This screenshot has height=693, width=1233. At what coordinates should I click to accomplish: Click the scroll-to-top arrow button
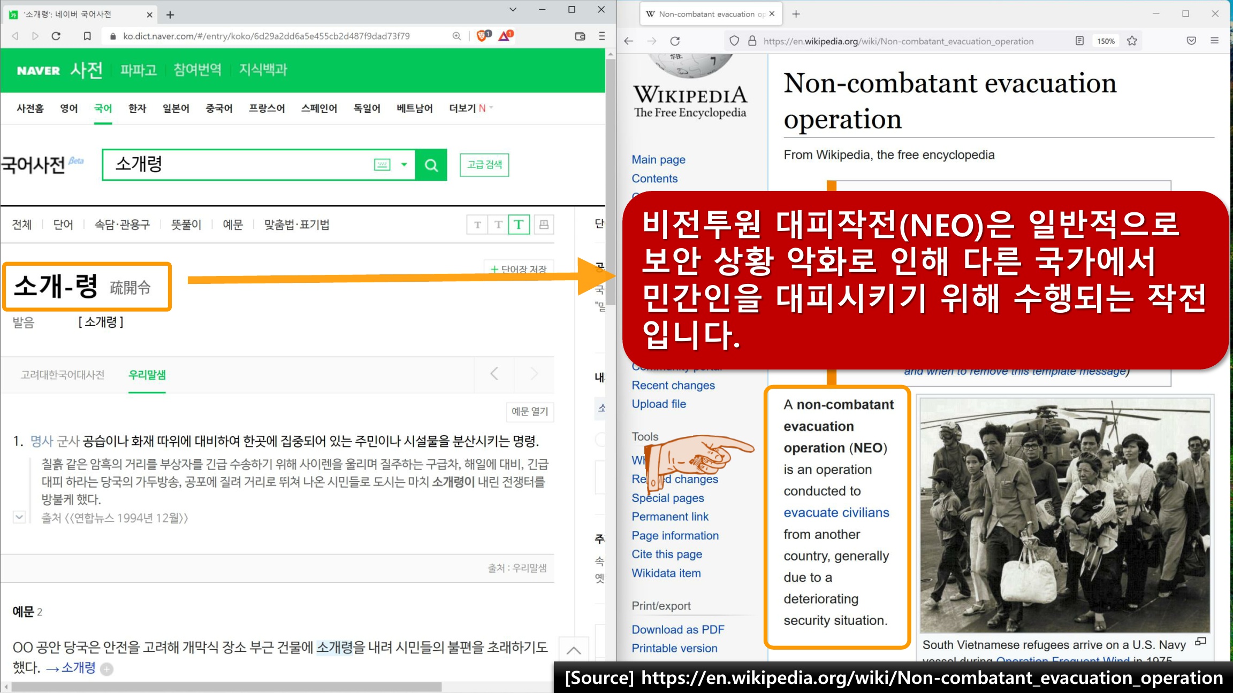[x=574, y=651]
